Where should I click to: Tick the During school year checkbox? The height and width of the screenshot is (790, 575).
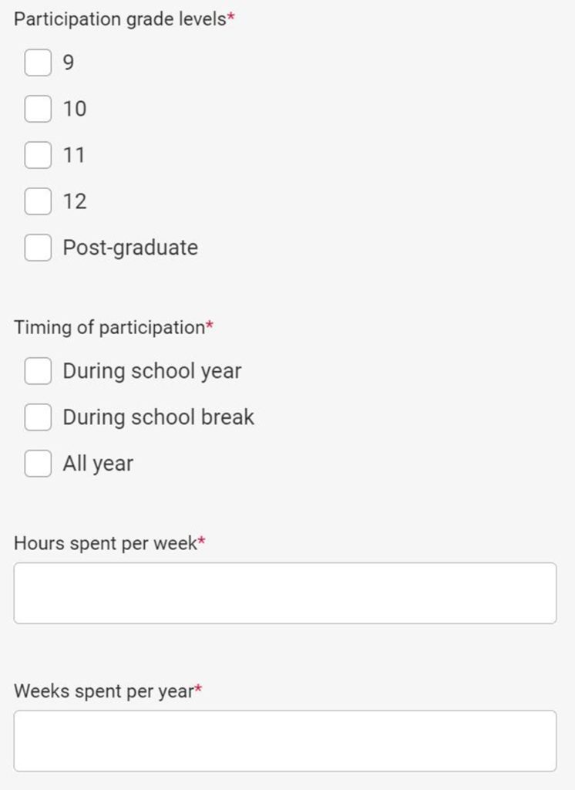(x=38, y=371)
